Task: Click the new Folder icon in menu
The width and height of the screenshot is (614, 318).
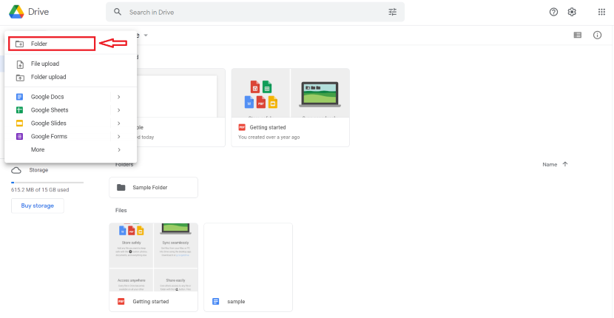Action: point(19,44)
